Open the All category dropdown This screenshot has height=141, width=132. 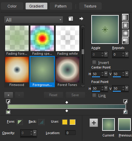34,20
